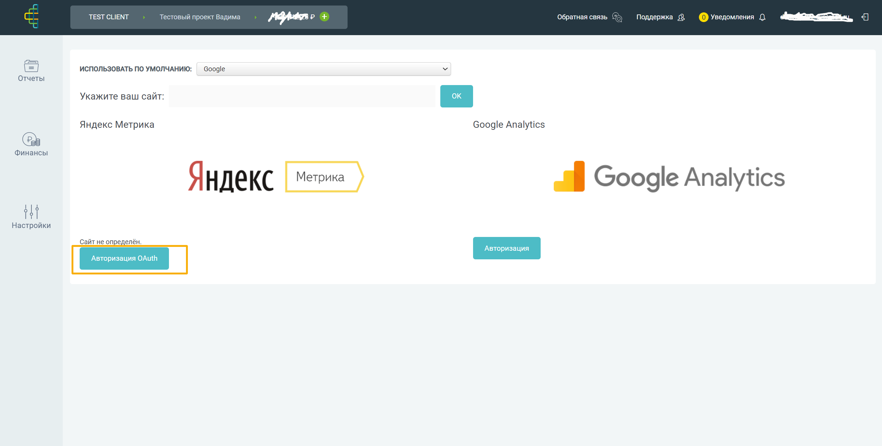882x446 pixels.
Task: Click the Уведомления link
Action: (x=732, y=17)
